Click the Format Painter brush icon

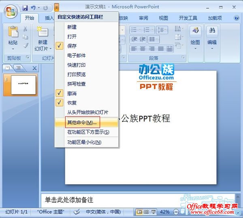pyautogui.click(x=26, y=45)
